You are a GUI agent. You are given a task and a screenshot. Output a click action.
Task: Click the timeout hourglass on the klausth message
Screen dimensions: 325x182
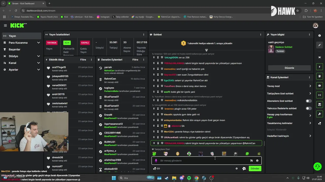[158, 115]
